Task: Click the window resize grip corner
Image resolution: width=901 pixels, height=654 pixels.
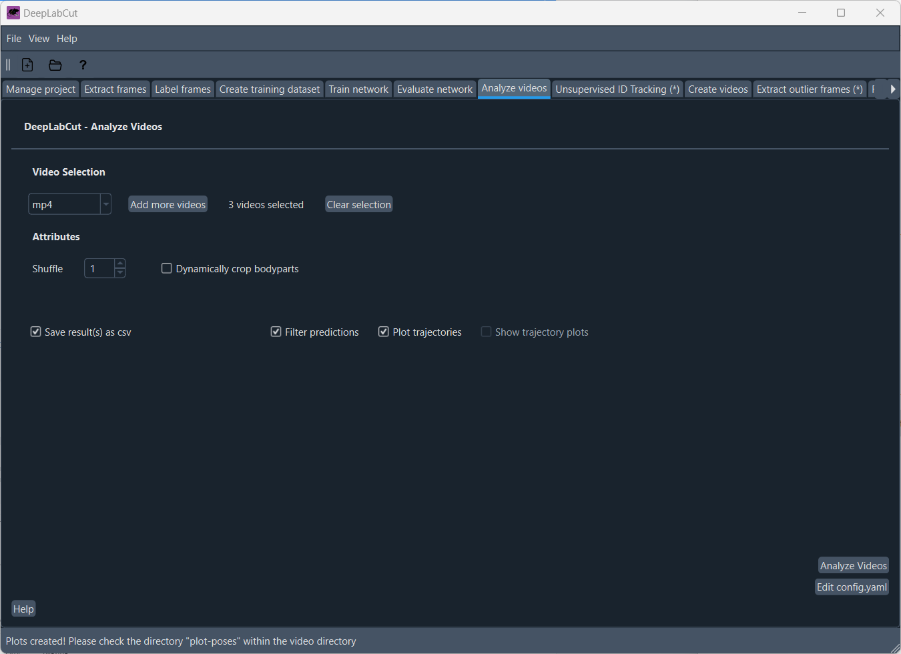Action: [x=895, y=648]
